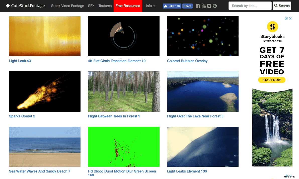Click START NOW in the Storyblocks ad
This screenshot has width=299, height=179.
pos(272,80)
